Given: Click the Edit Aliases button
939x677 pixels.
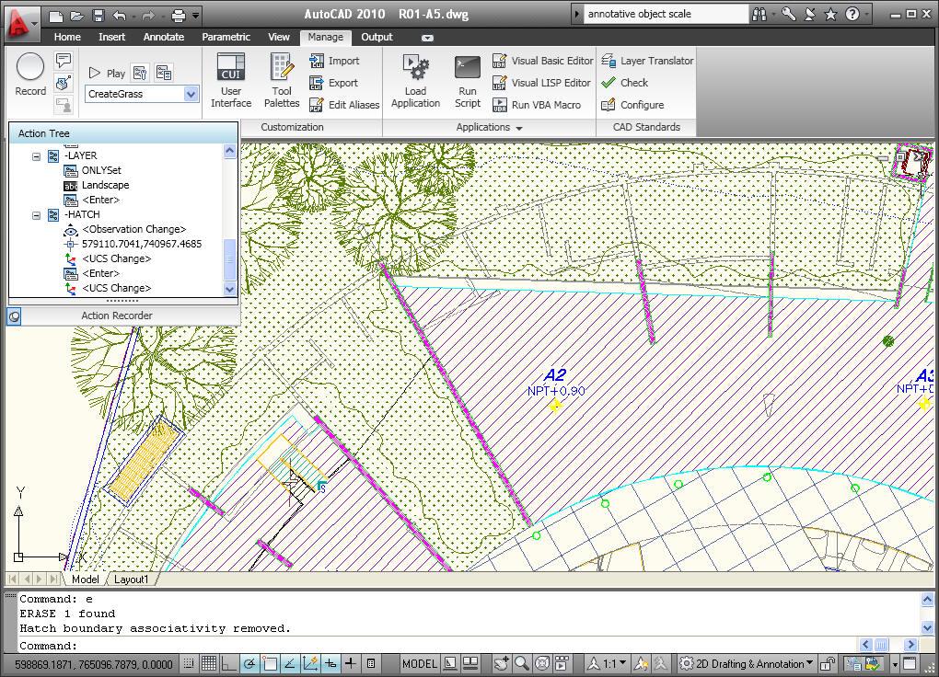Looking at the screenshot, I should coord(344,105).
